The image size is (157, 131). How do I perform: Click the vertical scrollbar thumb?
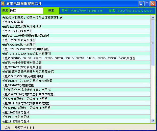pos(153,43)
